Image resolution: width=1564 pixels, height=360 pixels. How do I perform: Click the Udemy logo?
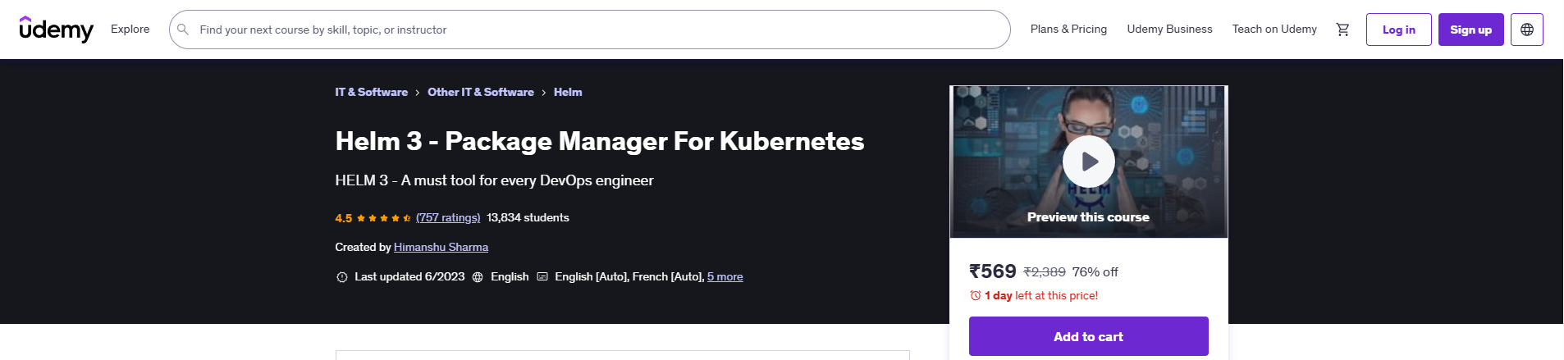pos(57,29)
